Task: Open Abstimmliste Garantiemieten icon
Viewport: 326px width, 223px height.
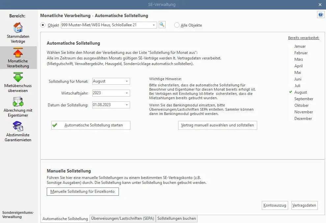Action: [x=18, y=126]
